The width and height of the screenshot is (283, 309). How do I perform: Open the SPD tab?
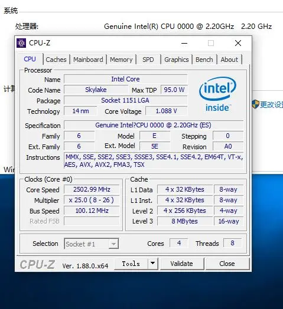pyautogui.click(x=148, y=60)
